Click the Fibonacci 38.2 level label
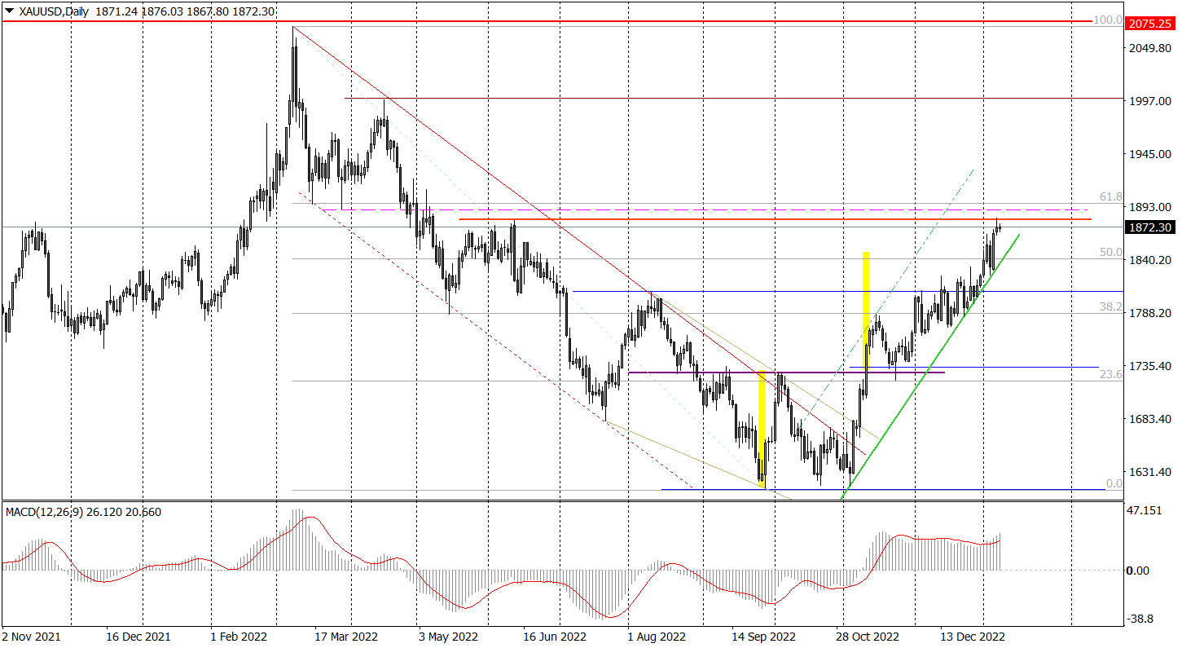1182x648 pixels. coord(1111,307)
